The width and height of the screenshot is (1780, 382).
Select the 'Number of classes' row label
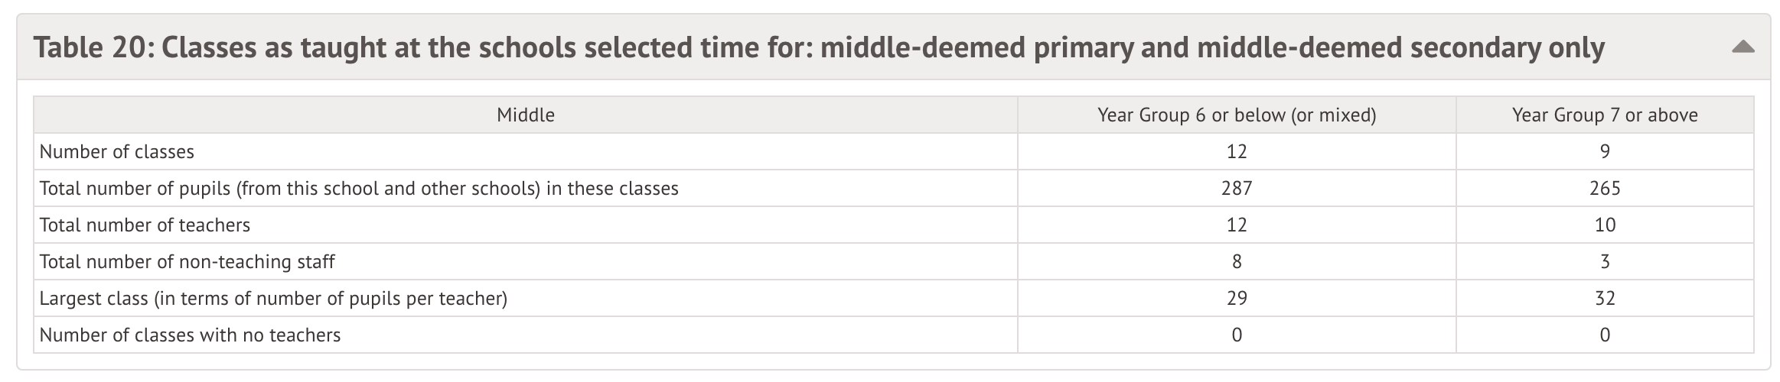[x=117, y=152]
